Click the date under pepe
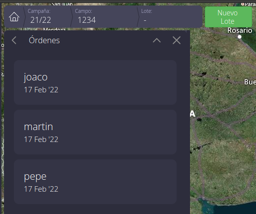 tap(41, 189)
